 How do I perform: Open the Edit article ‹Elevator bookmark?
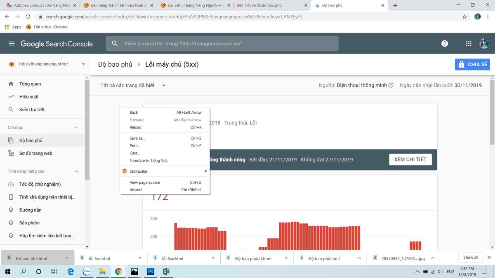48,27
